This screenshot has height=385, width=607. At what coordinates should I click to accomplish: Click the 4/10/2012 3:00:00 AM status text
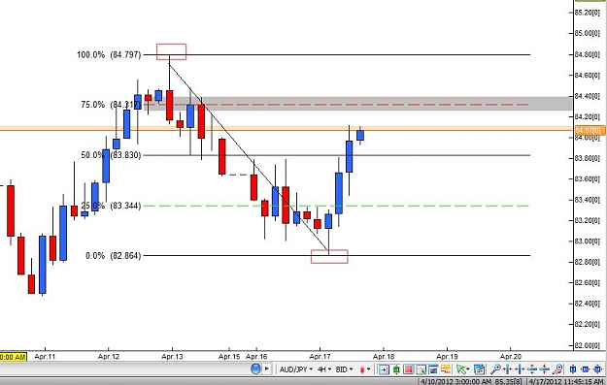click(x=455, y=381)
